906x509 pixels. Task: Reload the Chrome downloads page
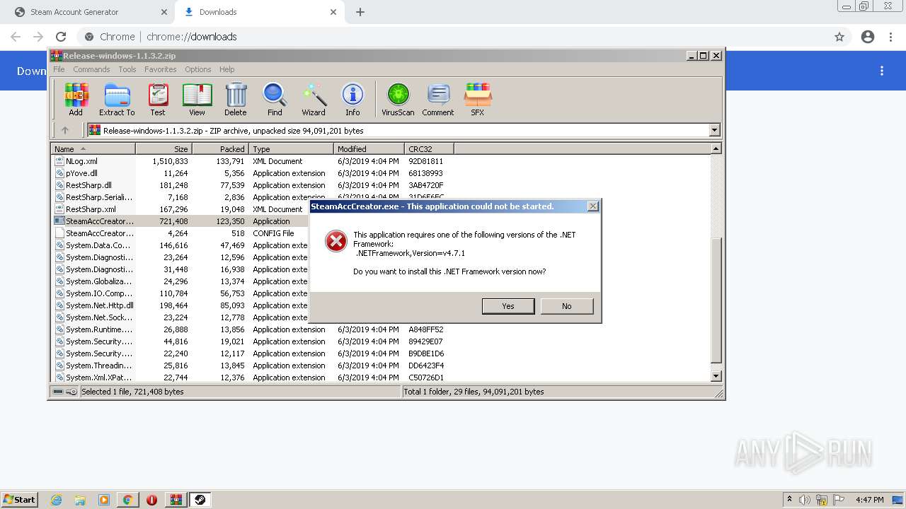[61, 37]
